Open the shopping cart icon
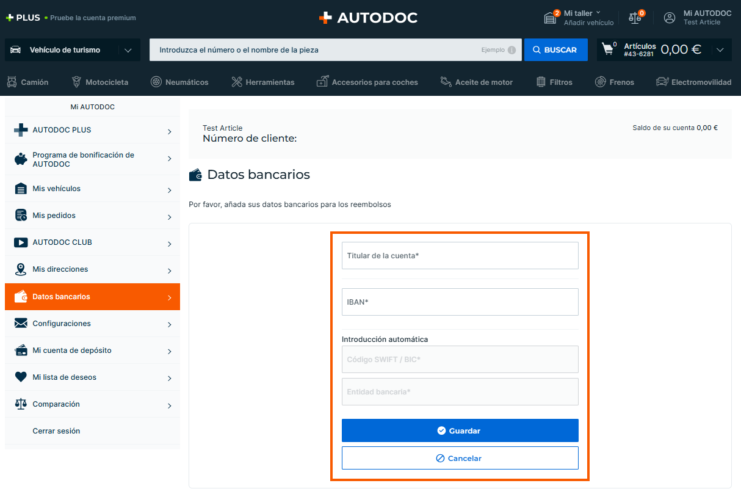Viewport: 741px width, 497px height. (608, 49)
